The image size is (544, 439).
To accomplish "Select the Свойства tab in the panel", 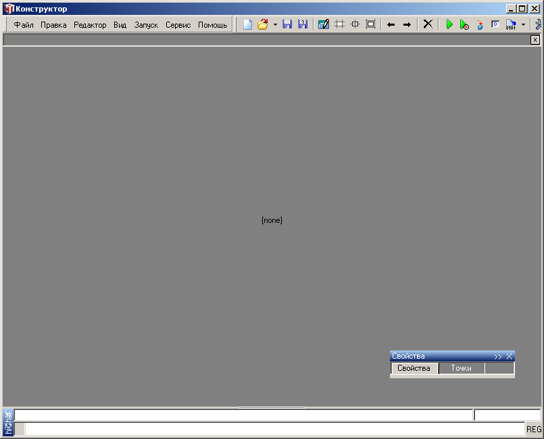I will (x=414, y=368).
